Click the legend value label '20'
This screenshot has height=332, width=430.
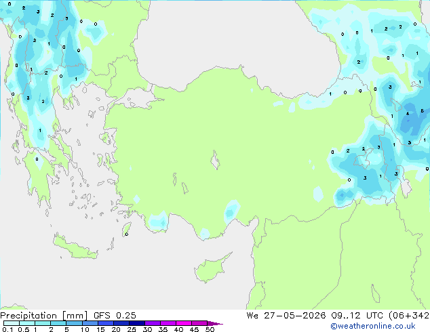(116, 329)
